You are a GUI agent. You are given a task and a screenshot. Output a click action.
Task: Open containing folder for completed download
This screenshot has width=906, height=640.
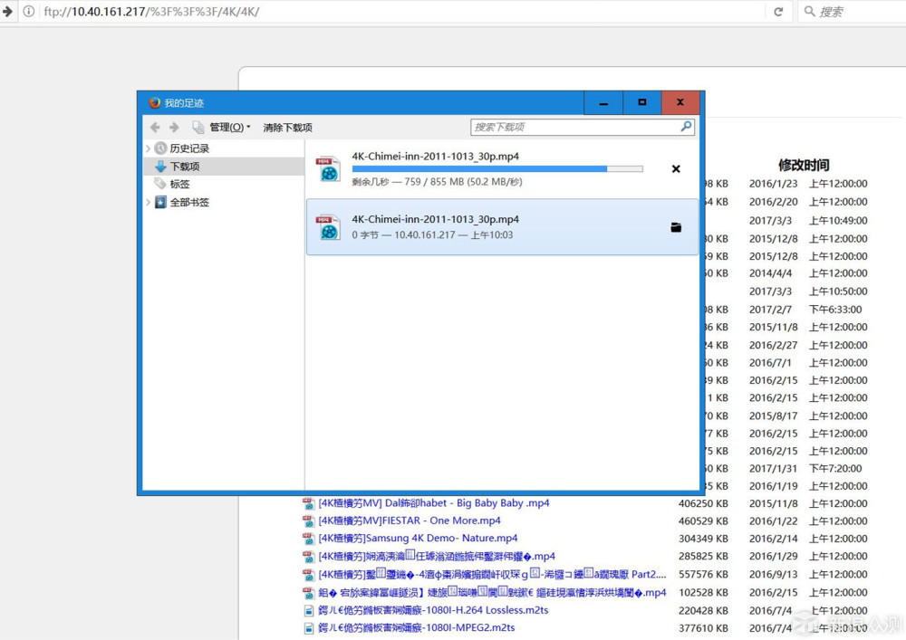[x=676, y=227]
